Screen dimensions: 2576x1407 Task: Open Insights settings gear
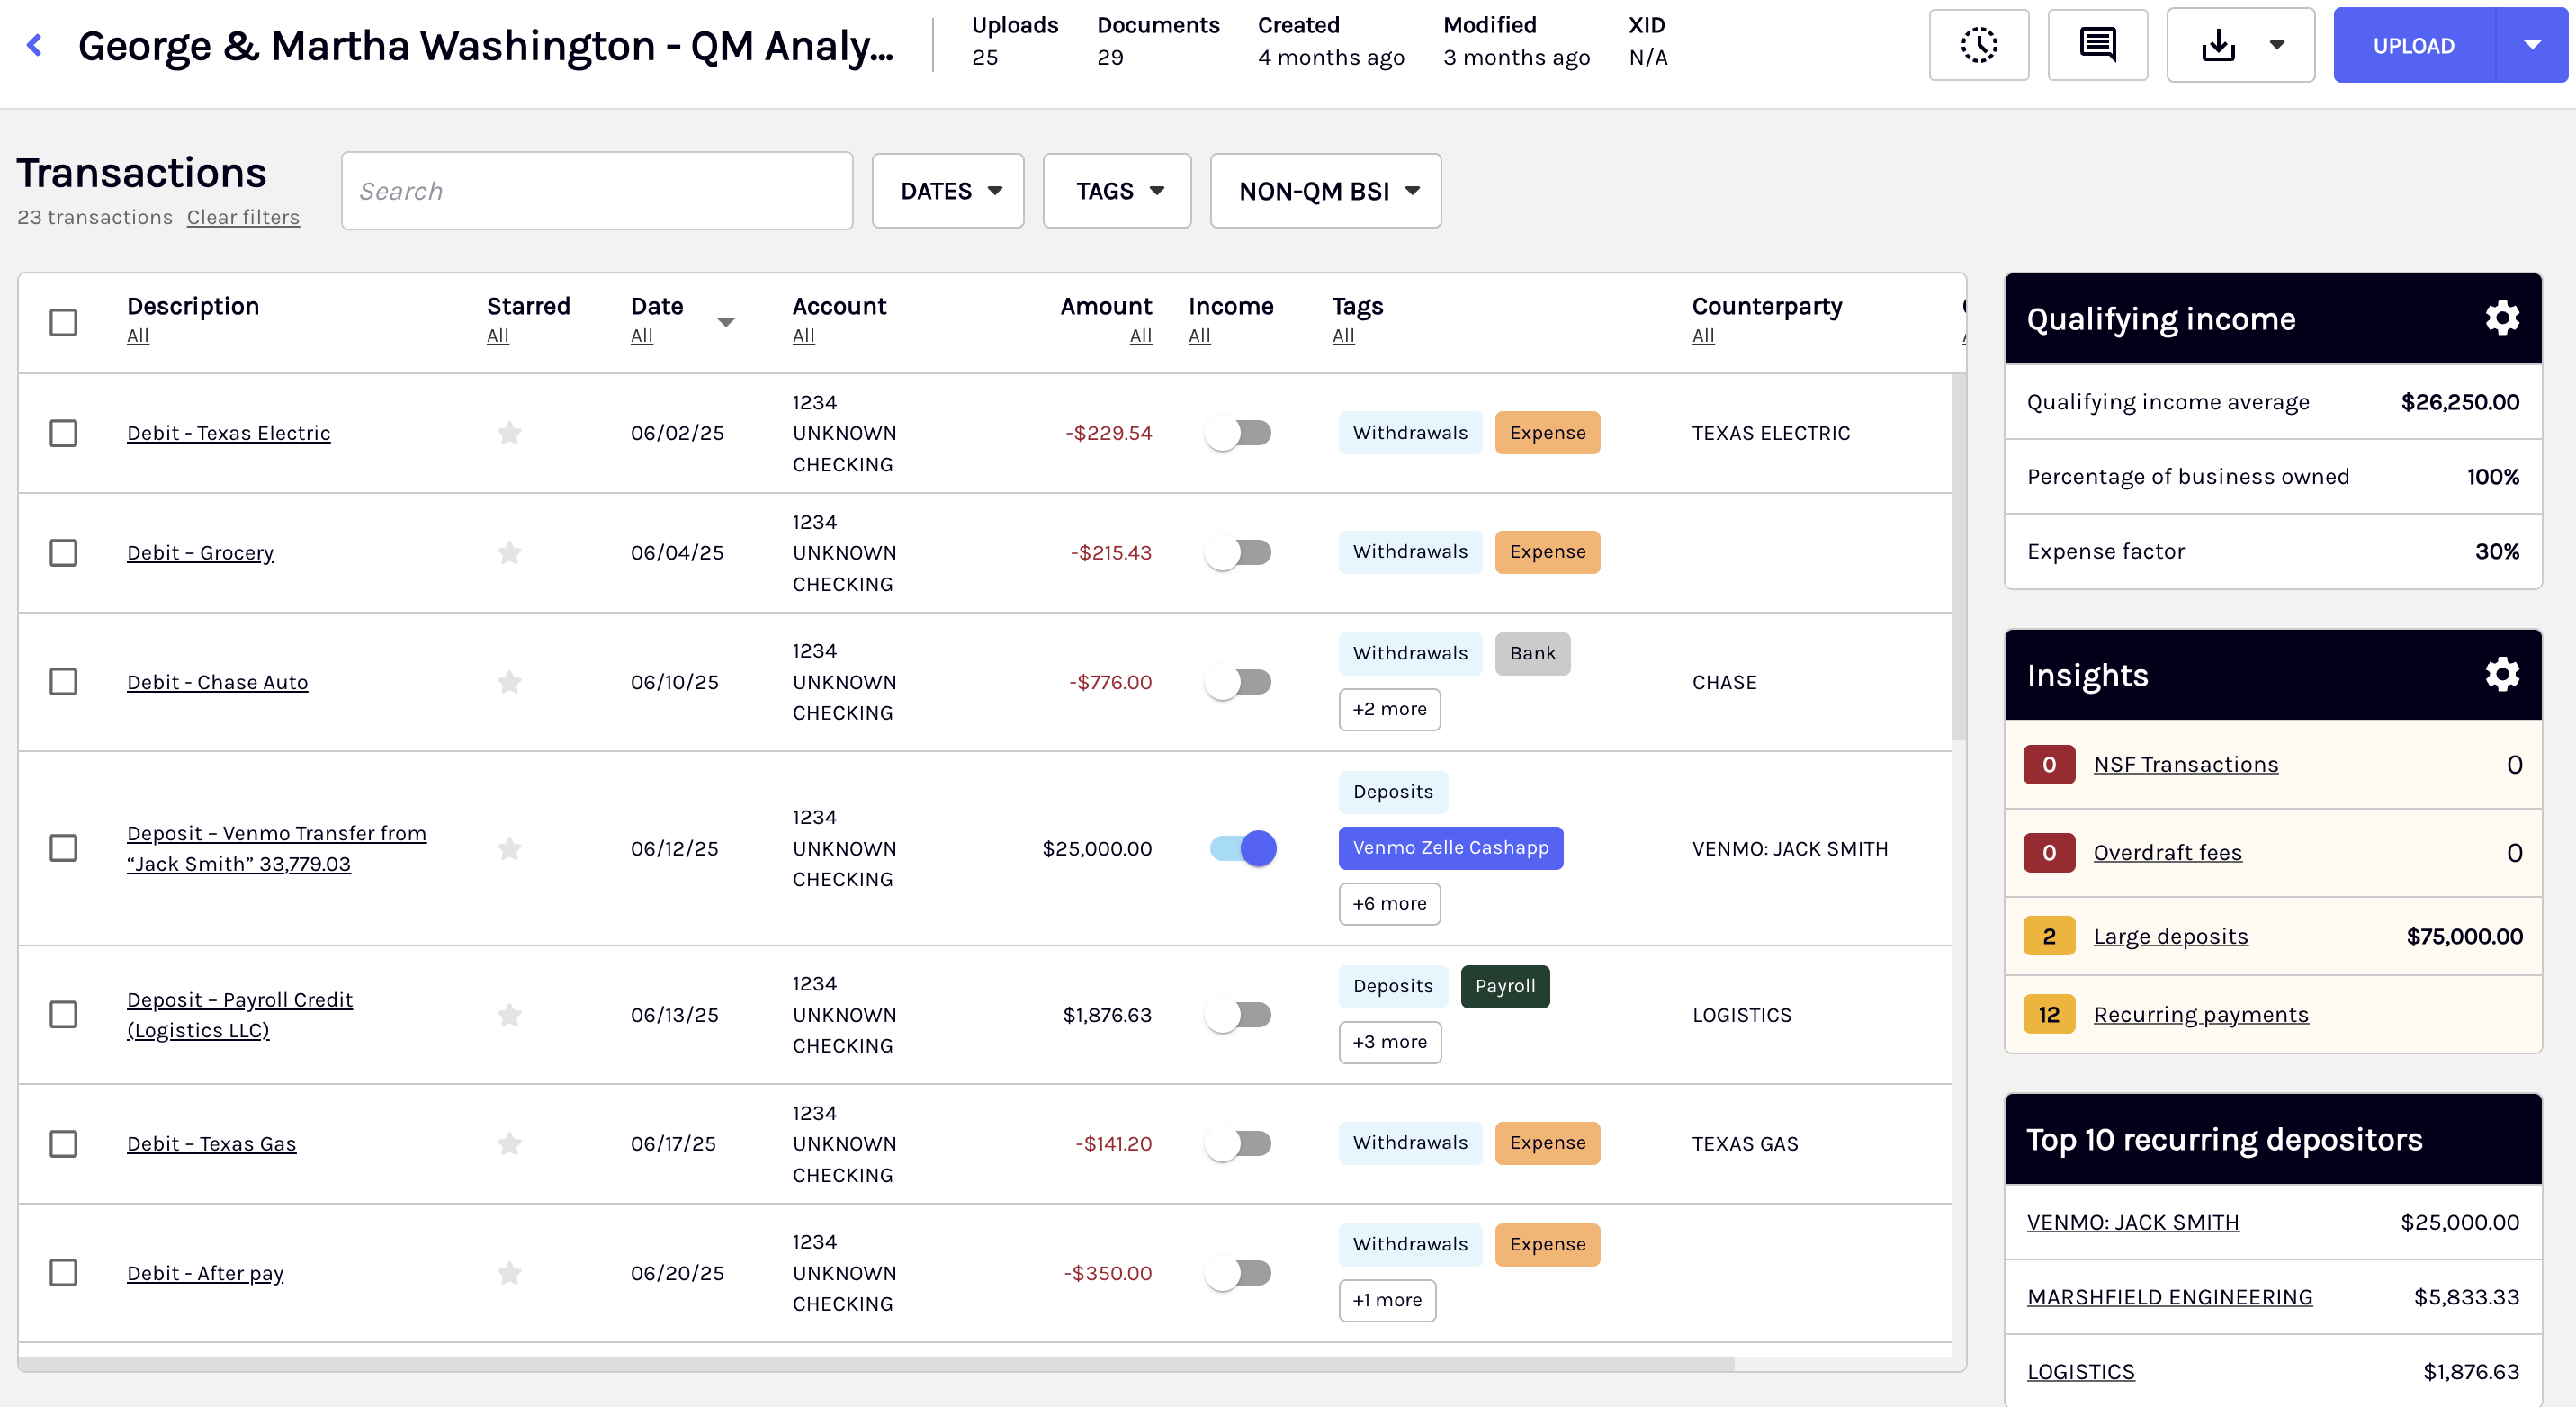pos(2501,675)
